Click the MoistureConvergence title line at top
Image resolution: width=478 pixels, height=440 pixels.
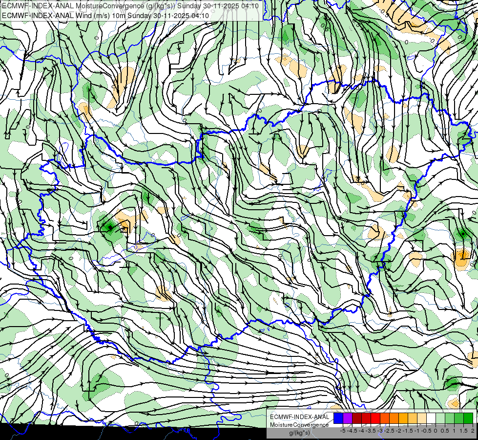pyautogui.click(x=130, y=6)
